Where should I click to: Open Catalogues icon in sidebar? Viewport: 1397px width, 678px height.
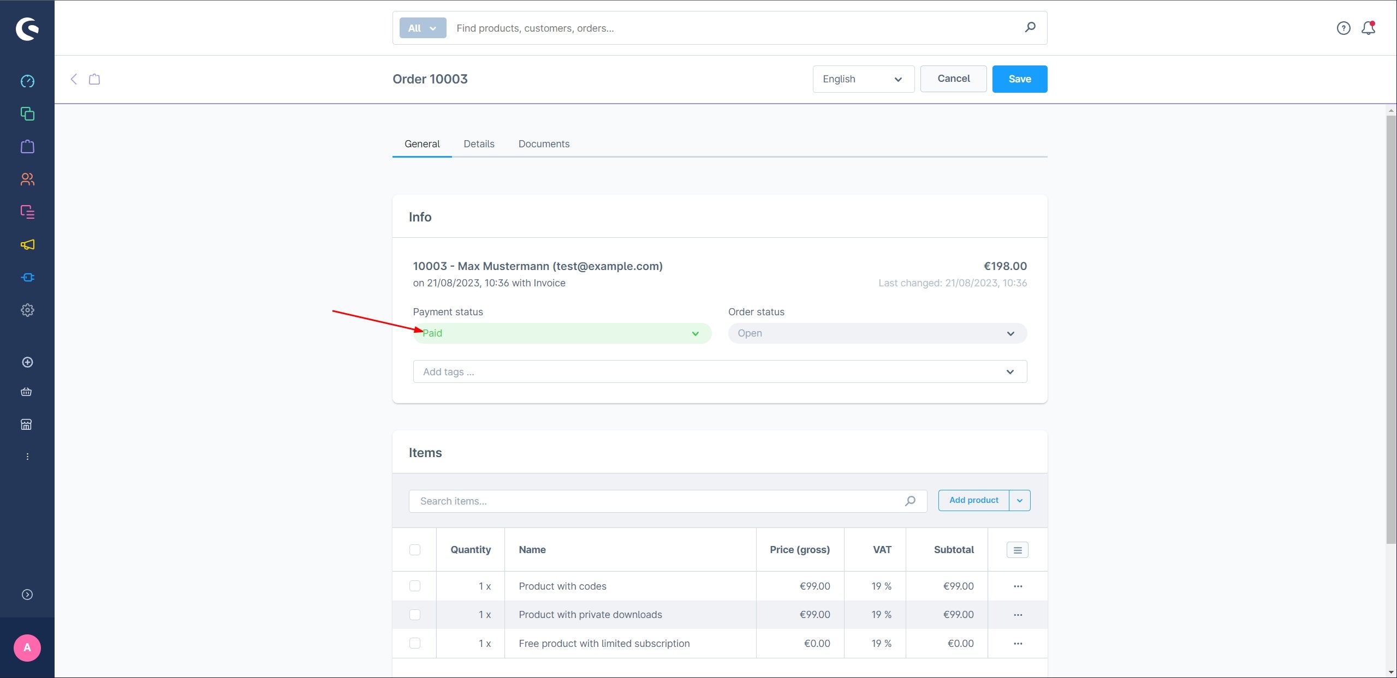click(27, 113)
